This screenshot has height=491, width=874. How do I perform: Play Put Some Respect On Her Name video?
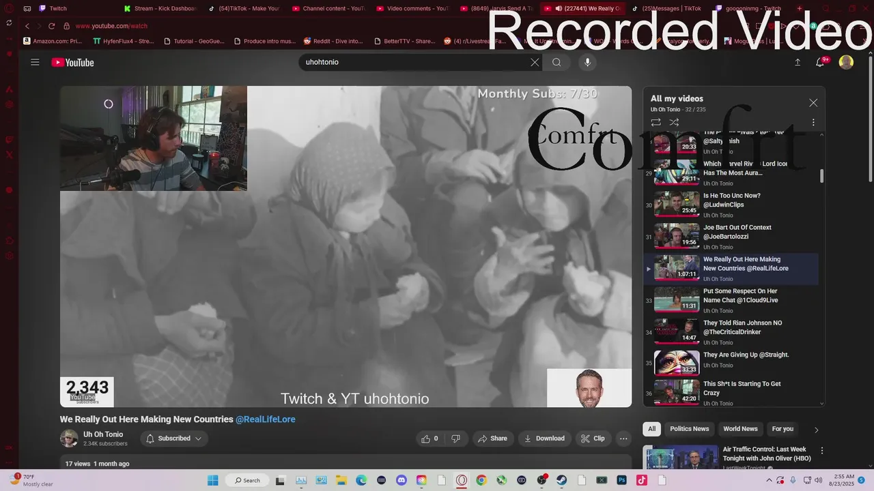click(731, 300)
